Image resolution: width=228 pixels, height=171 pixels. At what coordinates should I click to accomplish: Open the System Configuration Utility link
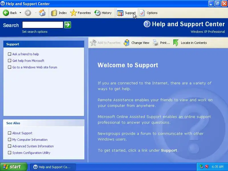[x=31, y=153]
